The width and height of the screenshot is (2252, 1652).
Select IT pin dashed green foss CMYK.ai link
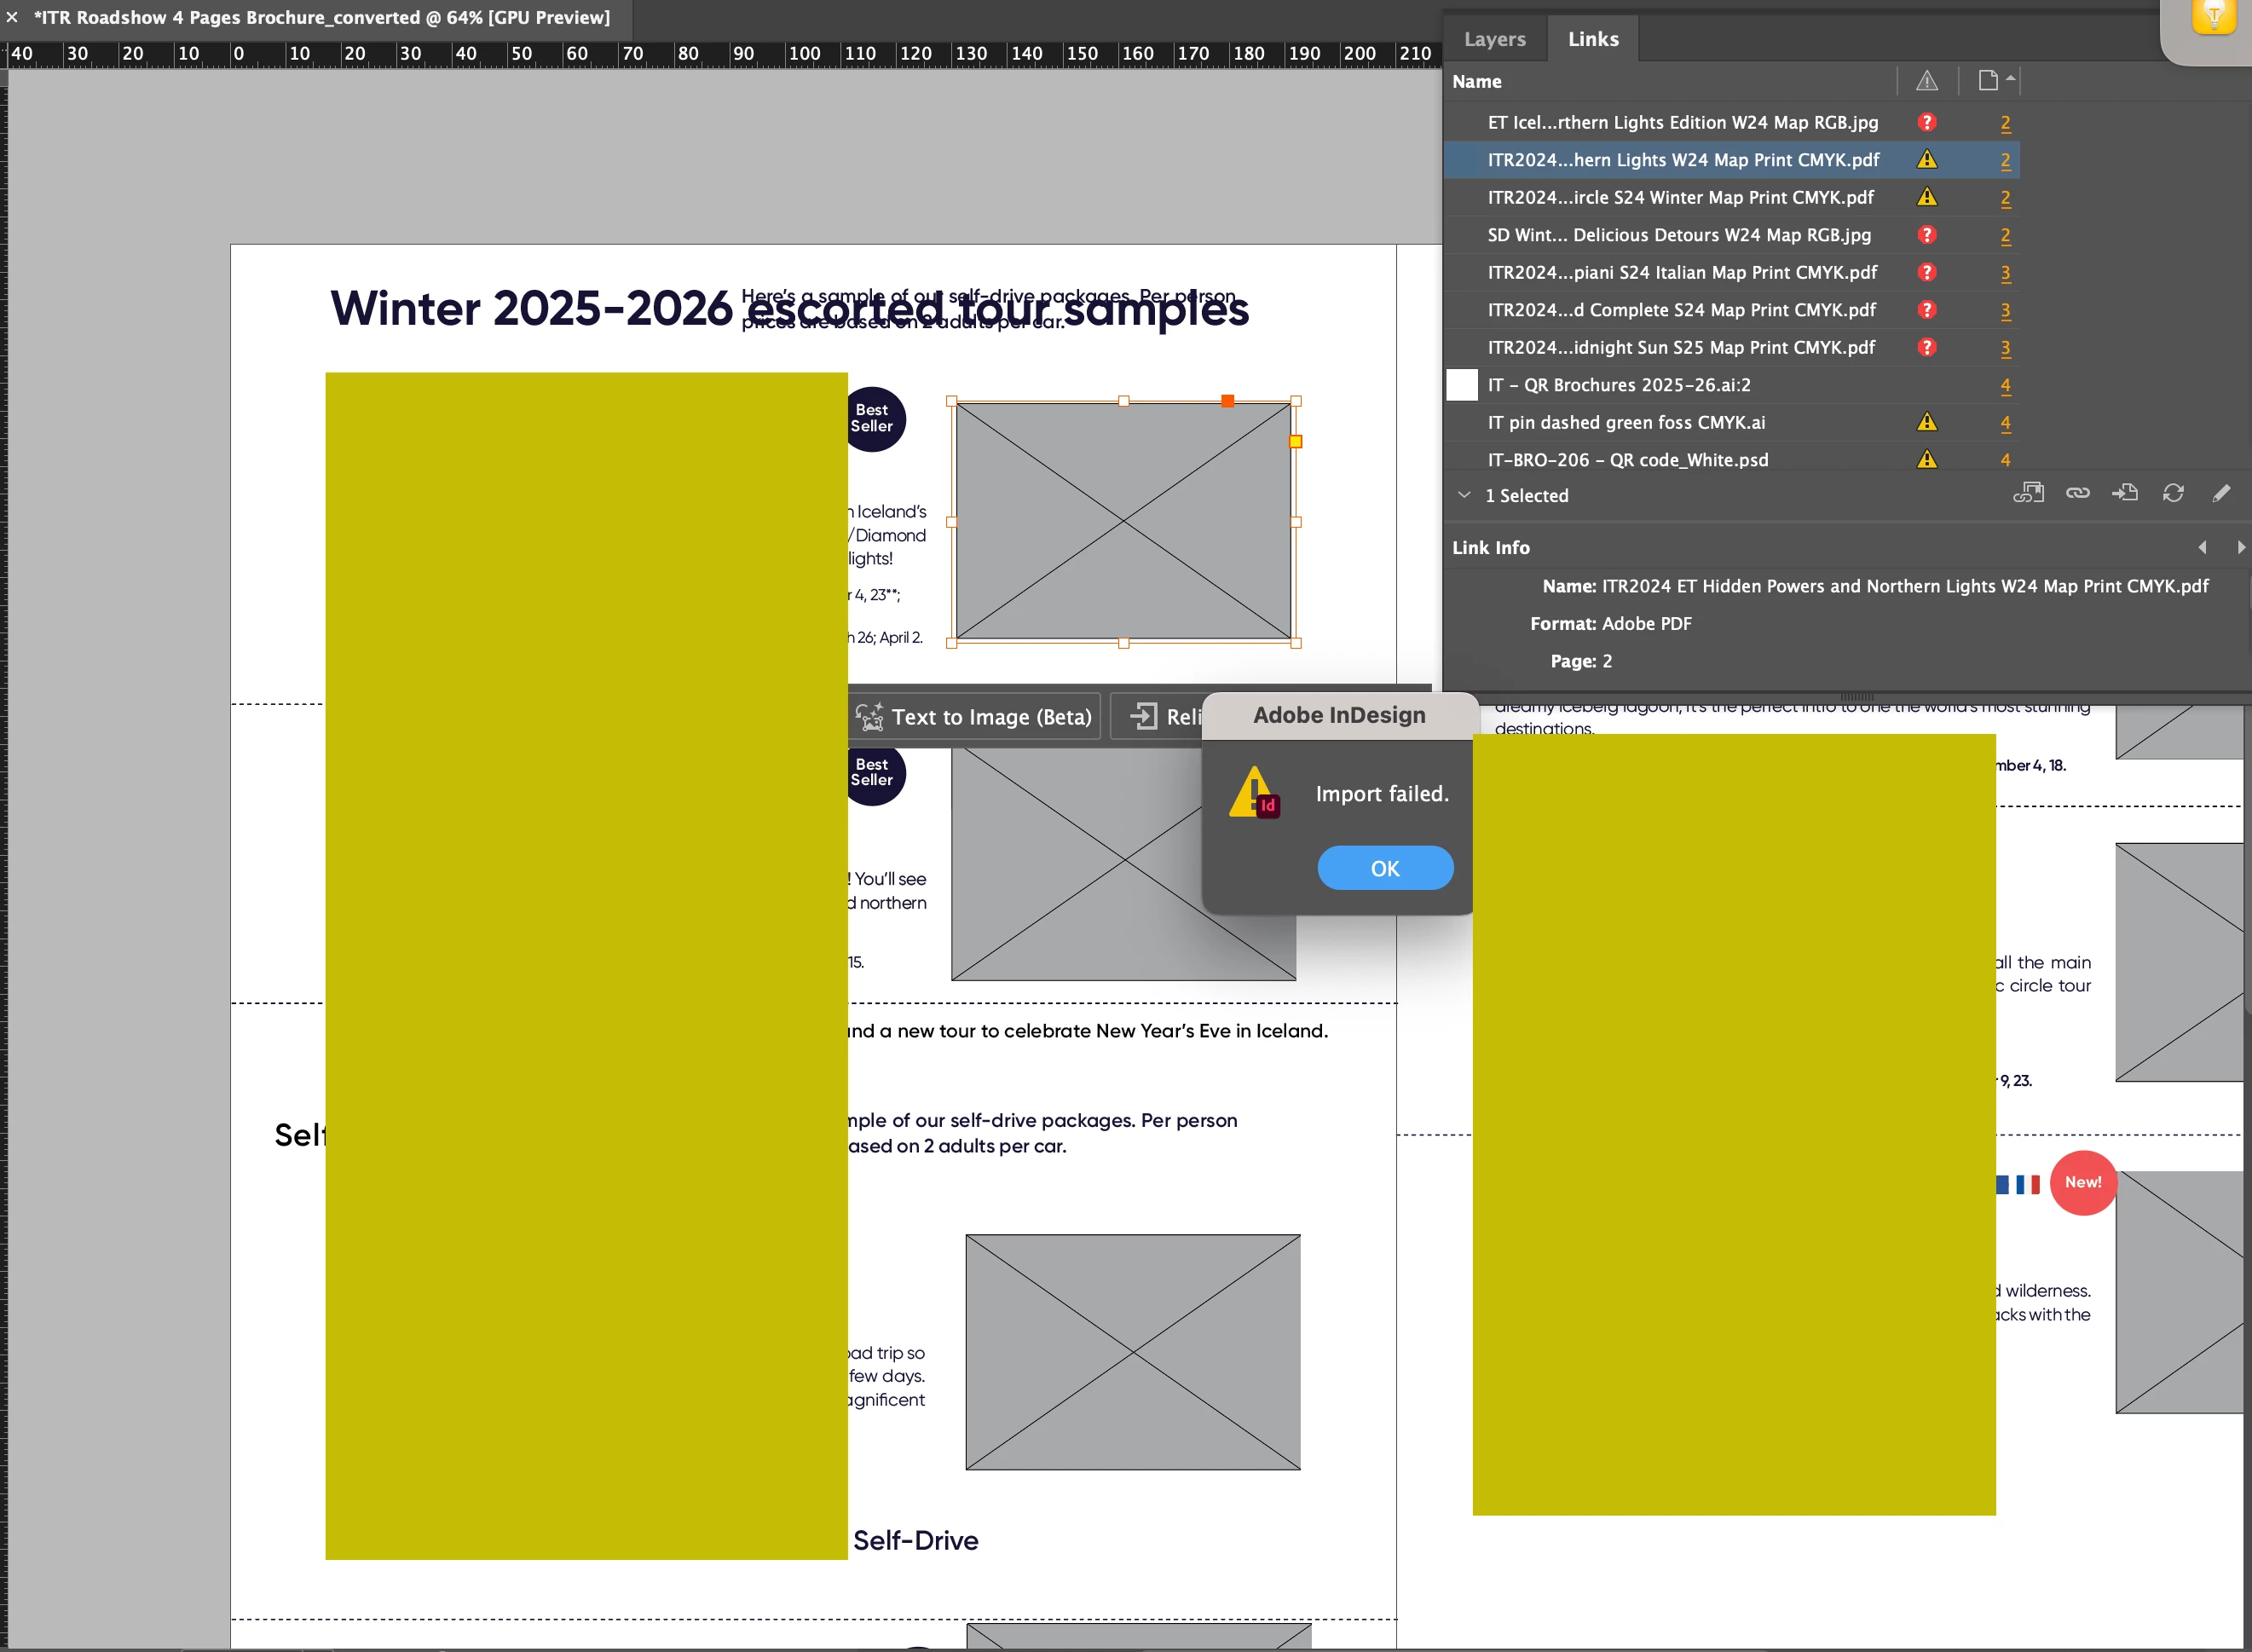point(1626,422)
